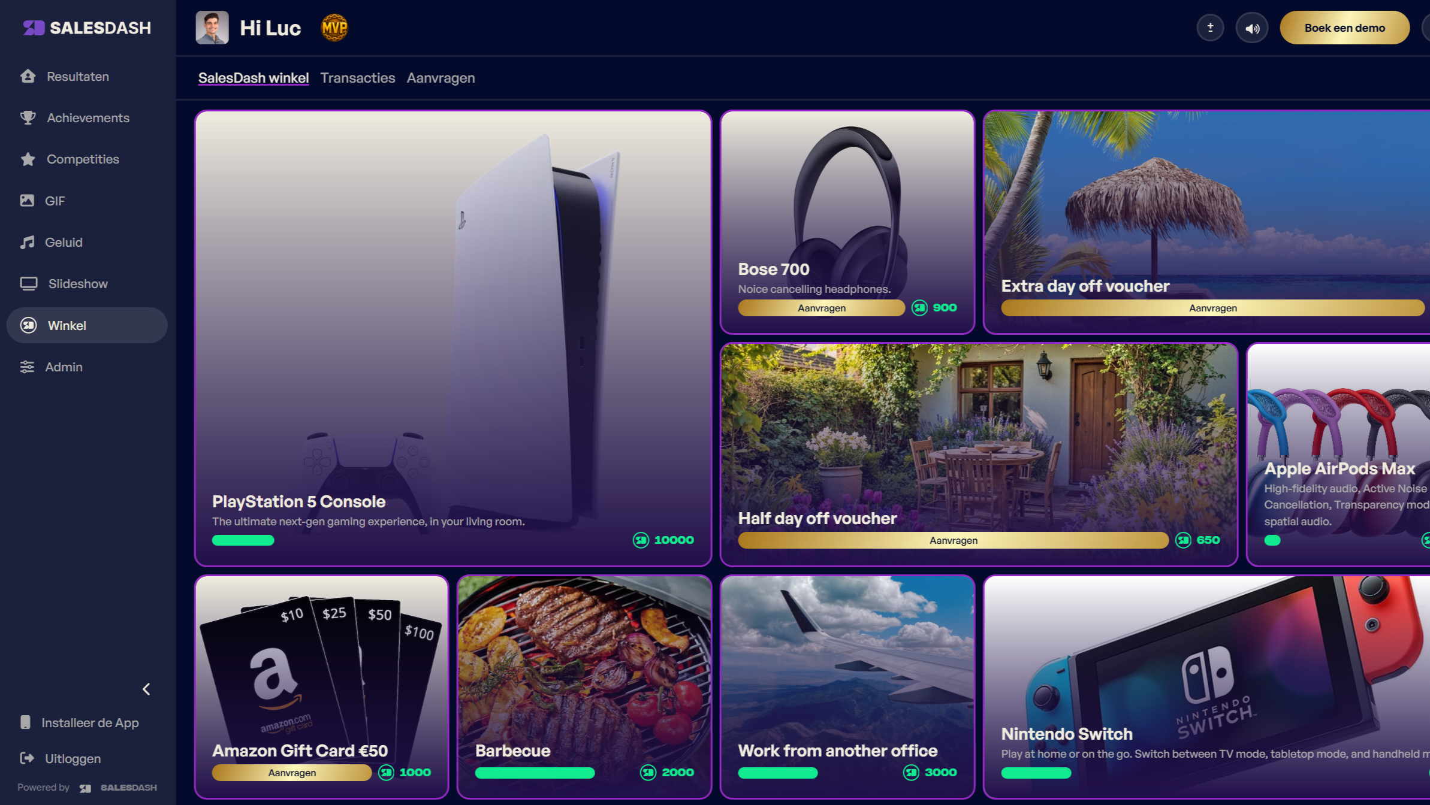The height and width of the screenshot is (805, 1430).
Task: Open the Slideshow monitor icon
Action: (x=28, y=283)
